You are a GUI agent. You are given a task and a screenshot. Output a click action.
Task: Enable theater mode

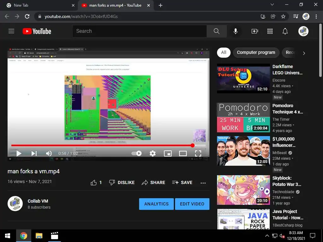[183, 153]
